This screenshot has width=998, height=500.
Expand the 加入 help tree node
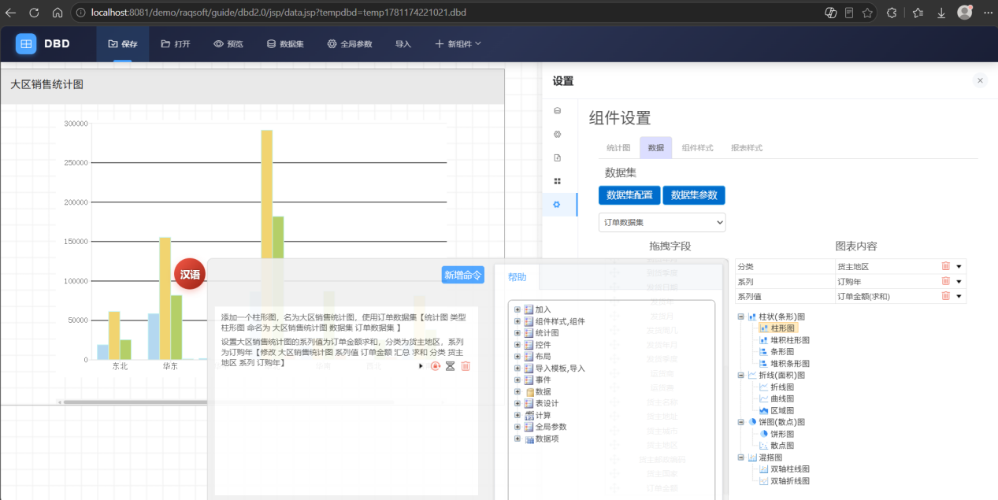pyautogui.click(x=518, y=309)
